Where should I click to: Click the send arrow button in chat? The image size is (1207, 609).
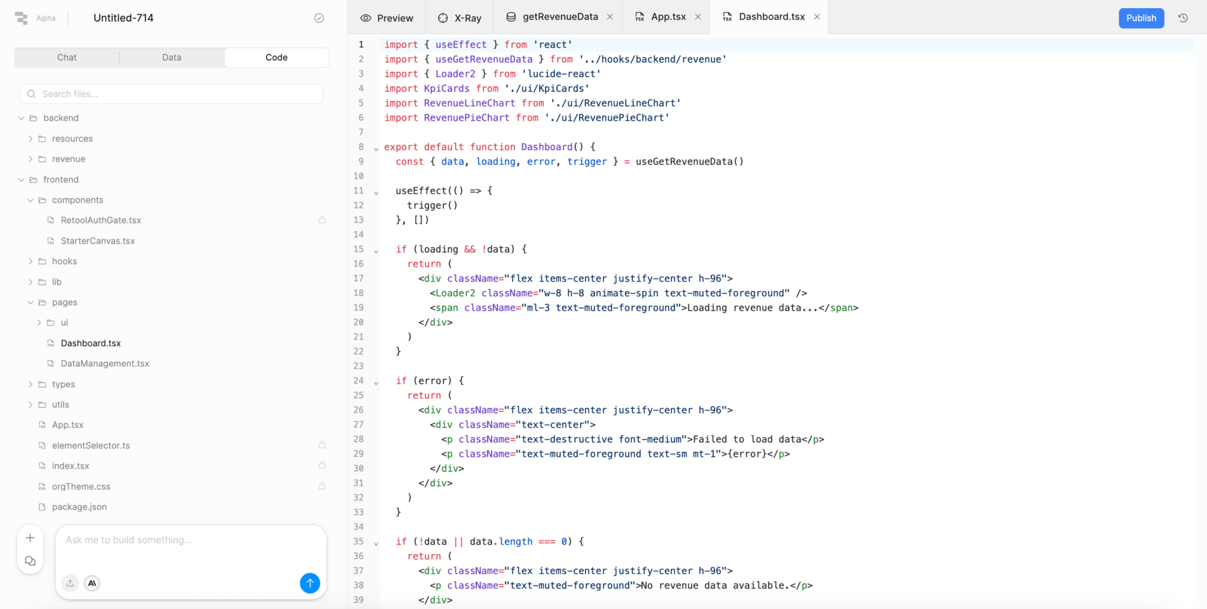(x=310, y=583)
